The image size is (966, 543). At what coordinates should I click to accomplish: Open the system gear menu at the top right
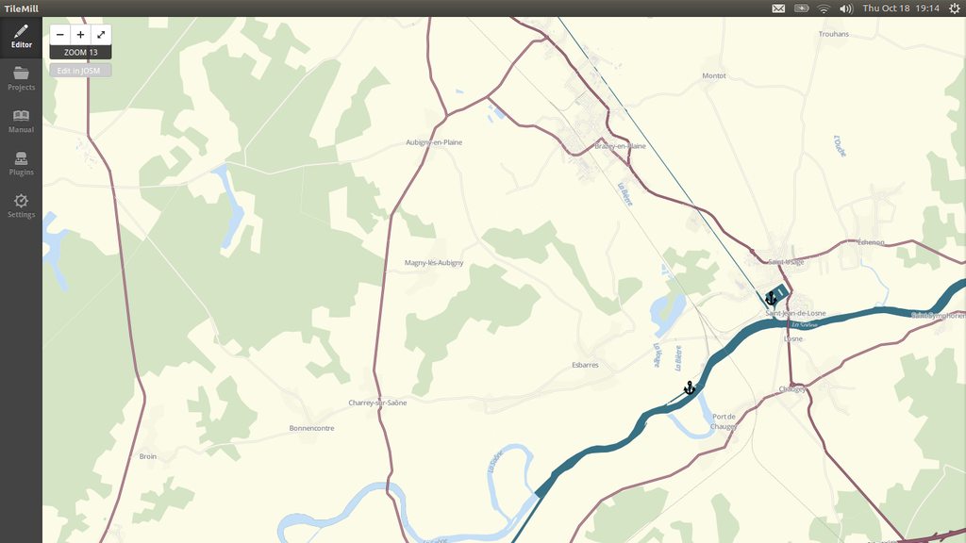coord(954,8)
